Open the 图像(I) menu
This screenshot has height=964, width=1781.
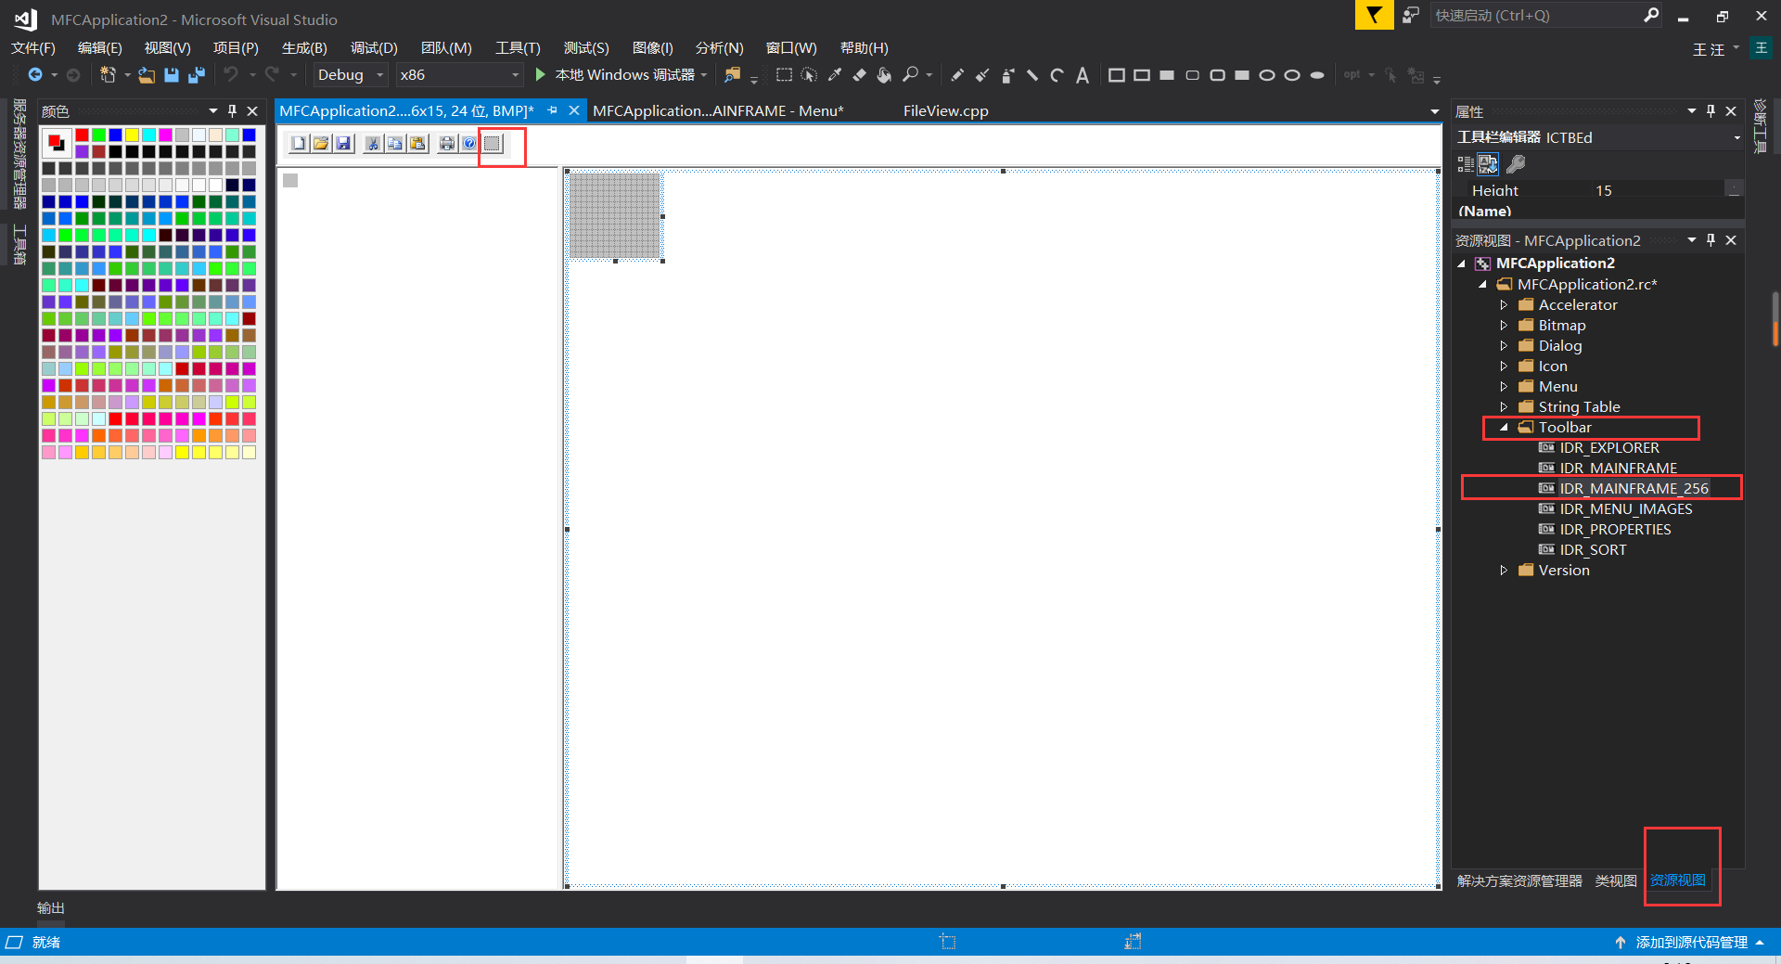point(652,47)
